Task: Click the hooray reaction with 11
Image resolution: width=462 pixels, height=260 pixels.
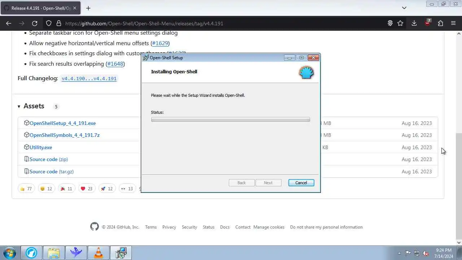Action: (66, 188)
